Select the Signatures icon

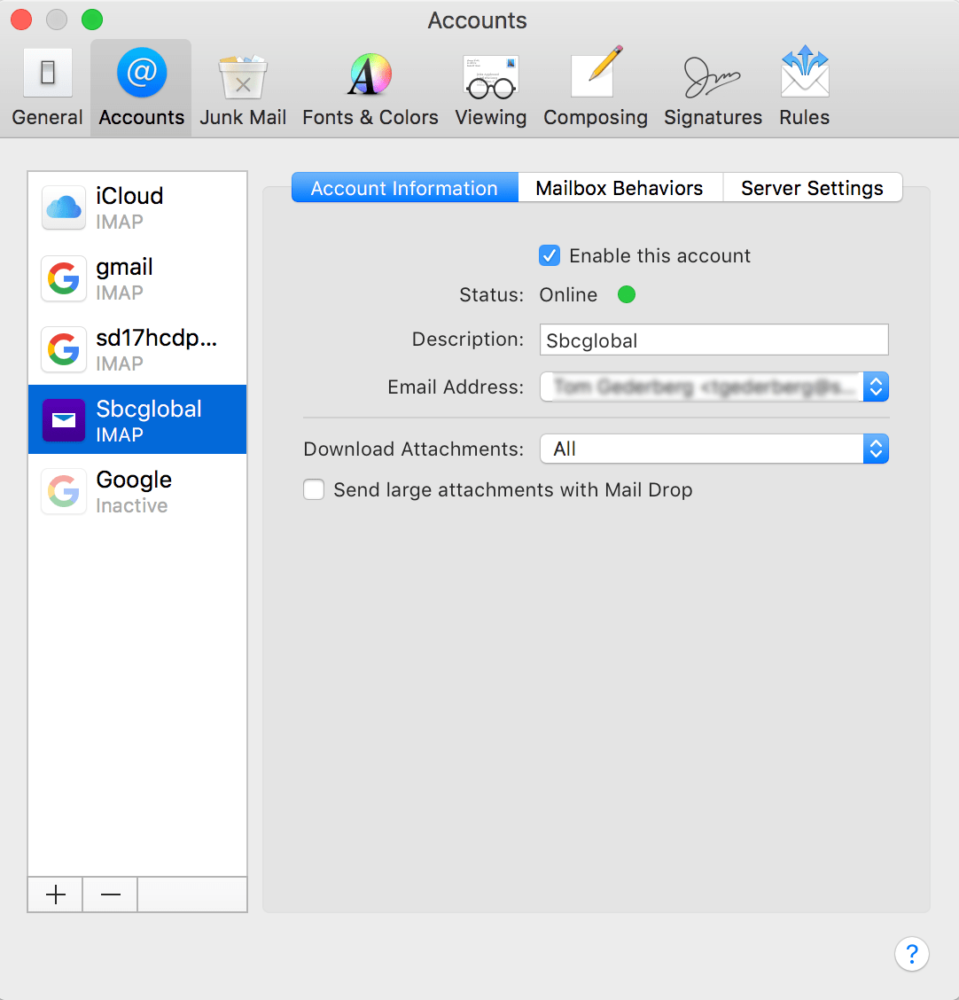[712, 86]
